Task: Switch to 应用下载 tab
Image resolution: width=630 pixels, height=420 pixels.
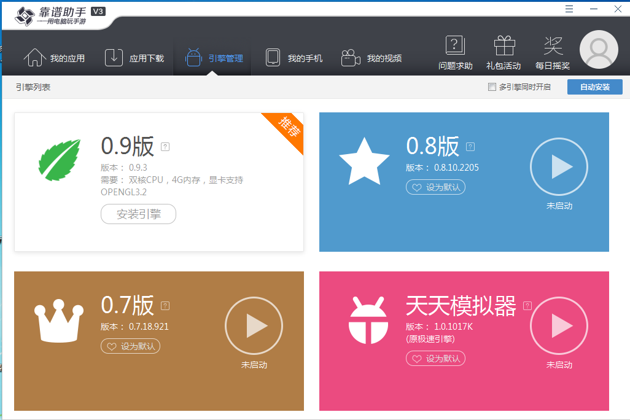Action: click(x=134, y=58)
